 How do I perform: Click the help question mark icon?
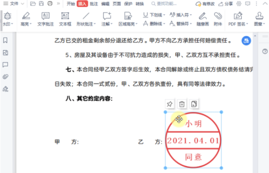(x=265, y=51)
